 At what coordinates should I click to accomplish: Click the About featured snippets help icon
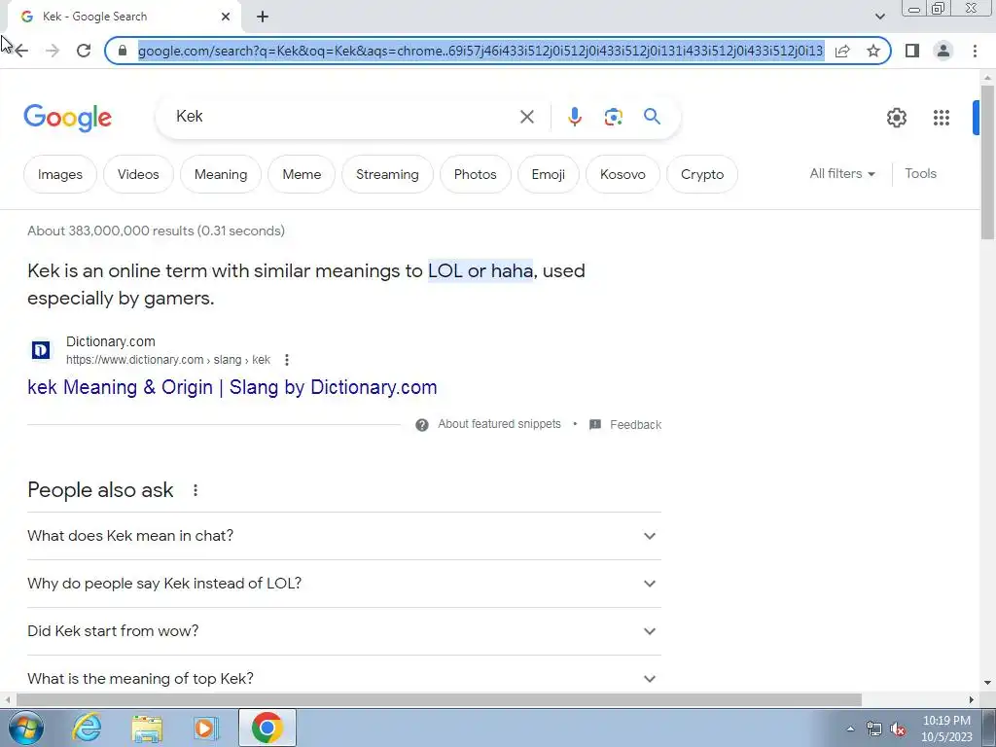pyautogui.click(x=422, y=425)
